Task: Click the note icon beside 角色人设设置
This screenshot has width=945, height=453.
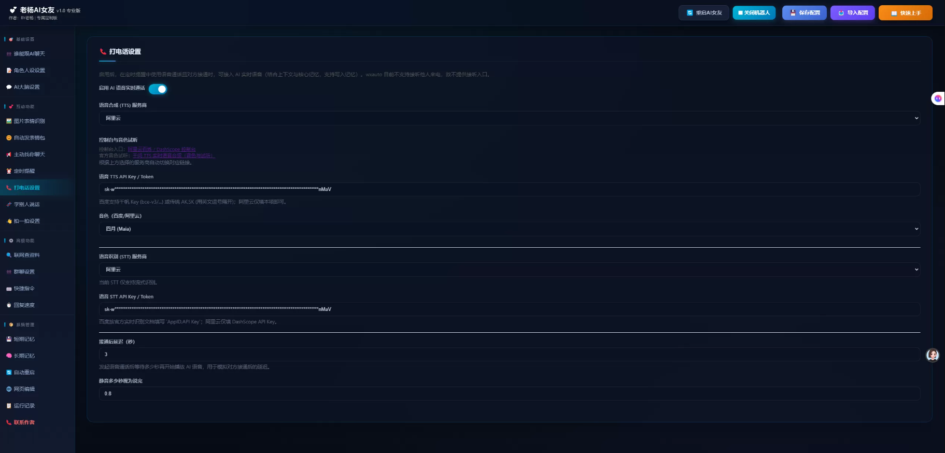Action: (9, 70)
